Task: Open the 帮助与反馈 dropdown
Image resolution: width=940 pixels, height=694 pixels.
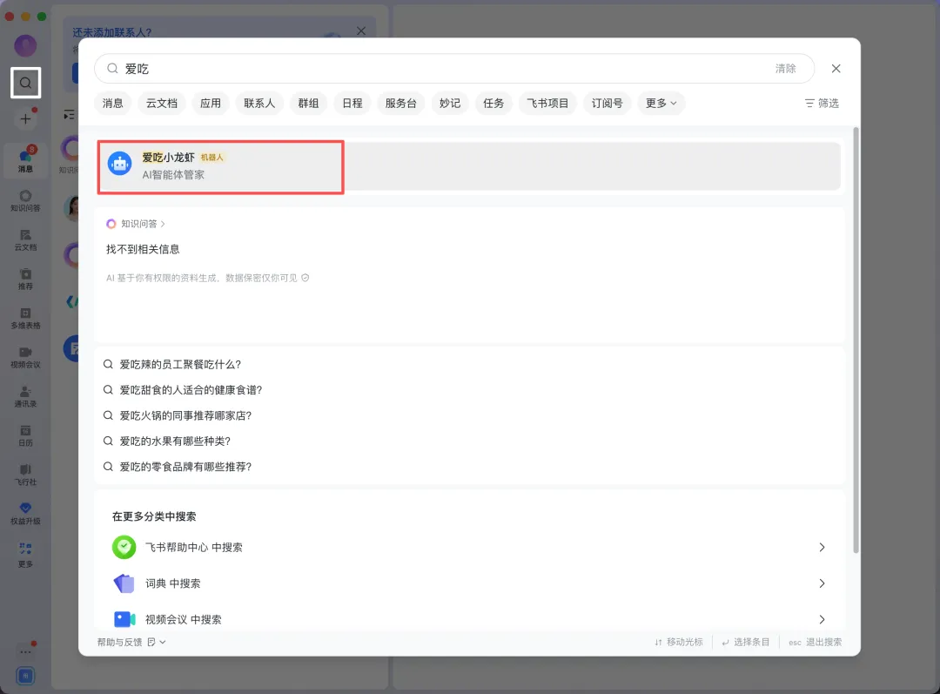Action: click(132, 642)
